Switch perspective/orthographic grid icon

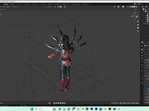[138, 31]
